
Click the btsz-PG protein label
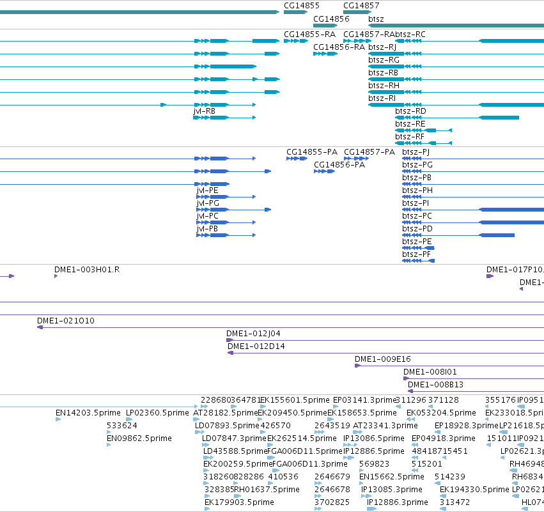coord(417,165)
